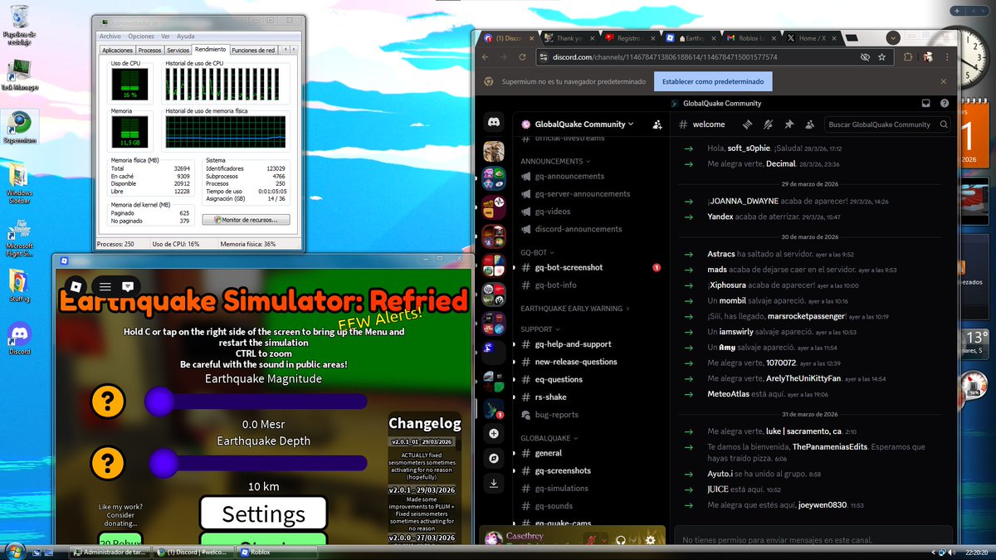Open Discord user settings gear icon
The height and width of the screenshot is (560, 996).
point(651,540)
